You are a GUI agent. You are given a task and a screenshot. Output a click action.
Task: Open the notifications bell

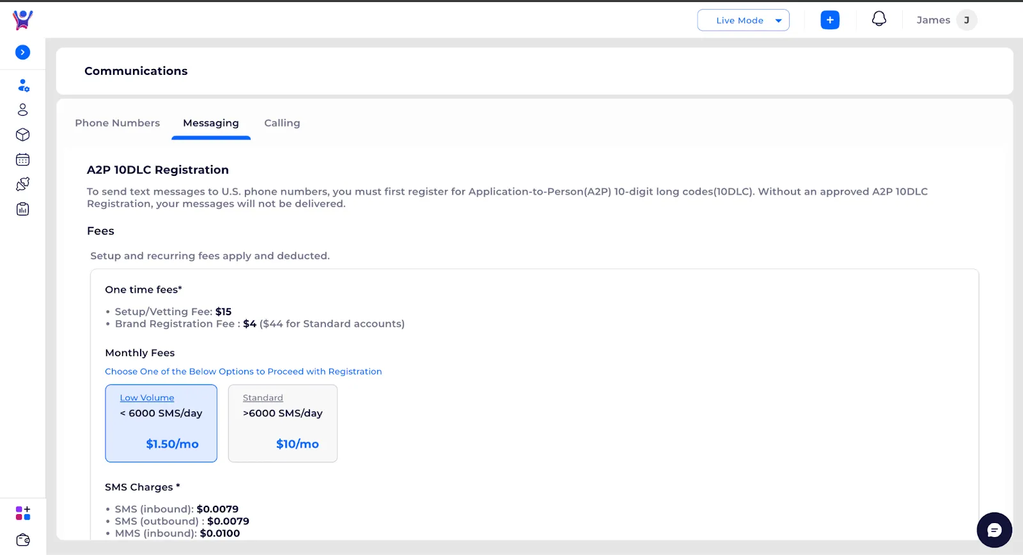coord(879,19)
